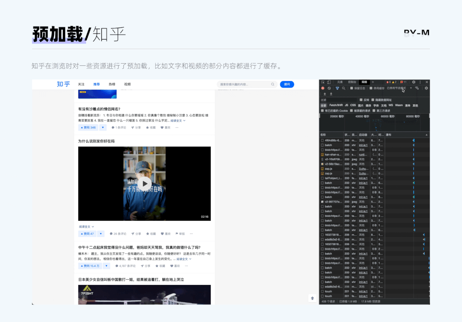Click the search magnifier icon in Zhihu search box
The height and width of the screenshot is (322, 462).
click(273, 84)
